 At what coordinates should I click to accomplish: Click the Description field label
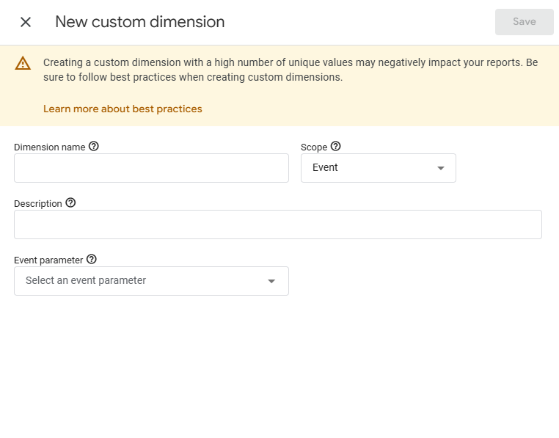(x=38, y=204)
